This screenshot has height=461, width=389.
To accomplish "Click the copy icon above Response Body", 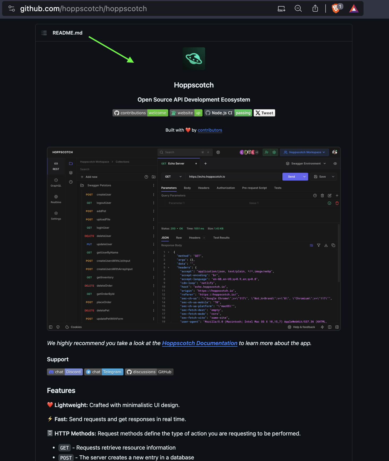I will (x=334, y=245).
